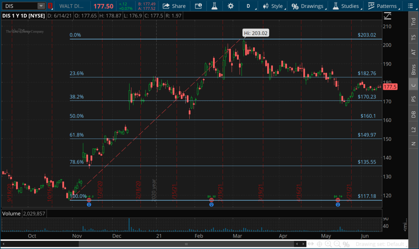This screenshot has height=249, width=419.
Task: Click the $135.55 Fibonacci price label
Action: click(x=367, y=162)
